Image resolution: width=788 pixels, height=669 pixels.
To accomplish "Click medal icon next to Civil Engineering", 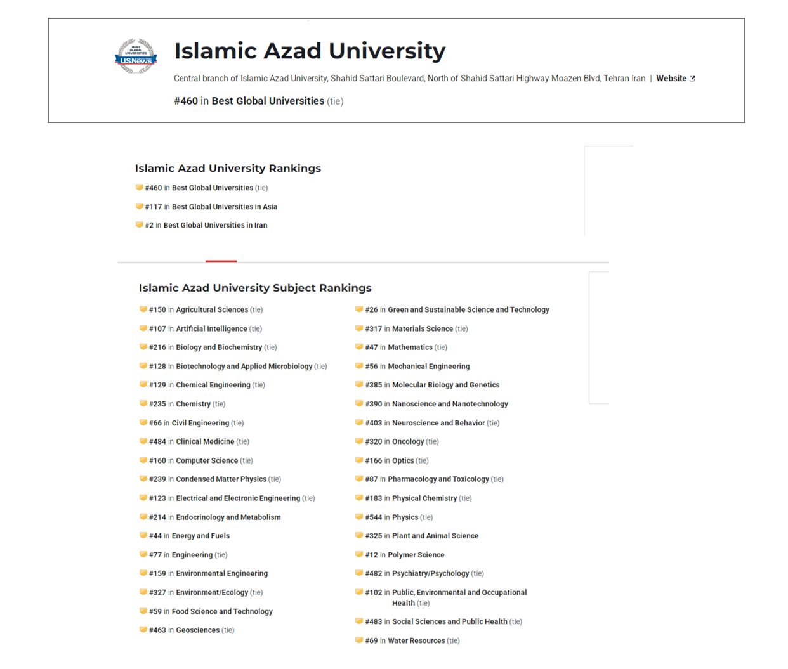I will 143,422.
